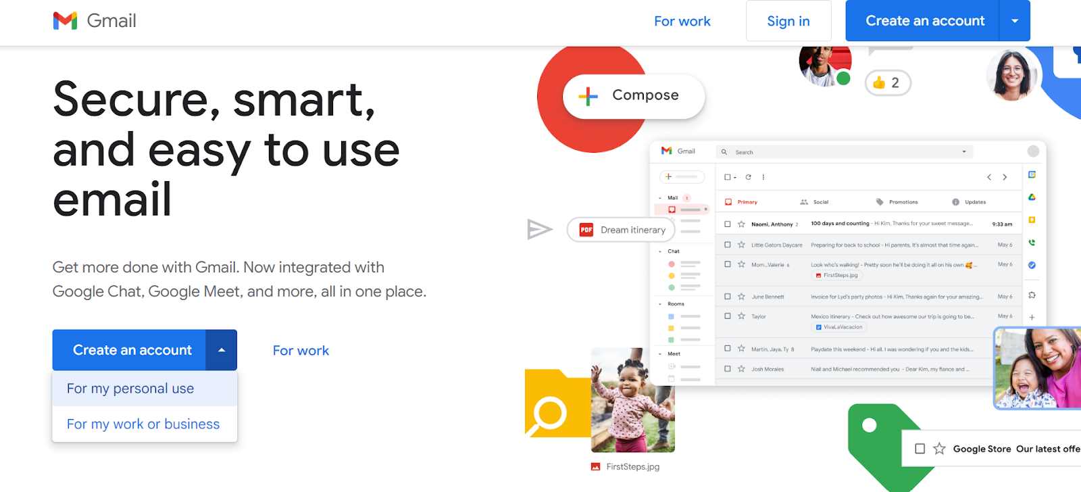The image size is (1081, 492).
Task: Click the previous page arrow in the Gmail preview
Action: (989, 177)
